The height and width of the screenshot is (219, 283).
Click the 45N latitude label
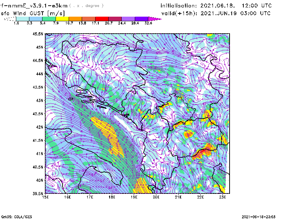pyautogui.click(x=40, y=47)
